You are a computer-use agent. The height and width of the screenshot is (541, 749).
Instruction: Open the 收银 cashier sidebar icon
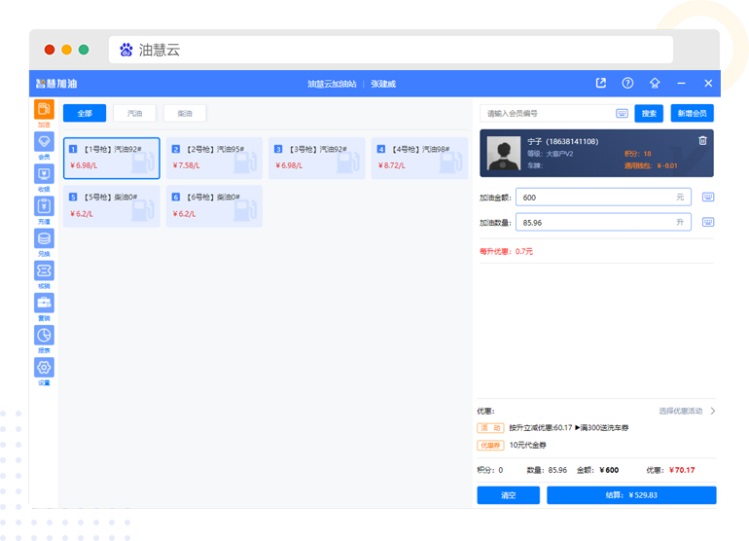(x=44, y=174)
